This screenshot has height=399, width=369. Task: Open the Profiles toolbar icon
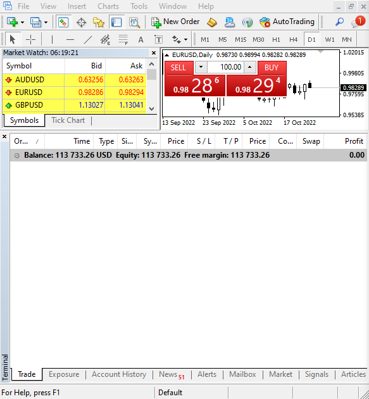[35, 22]
